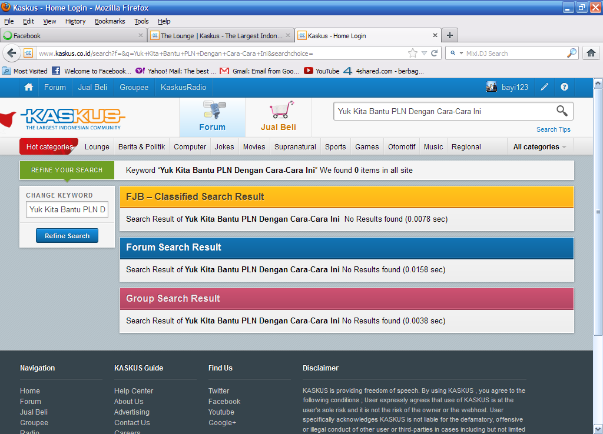603x434 pixels.
Task: Click the Jual Beli shopping cart icon
Action: (x=281, y=110)
